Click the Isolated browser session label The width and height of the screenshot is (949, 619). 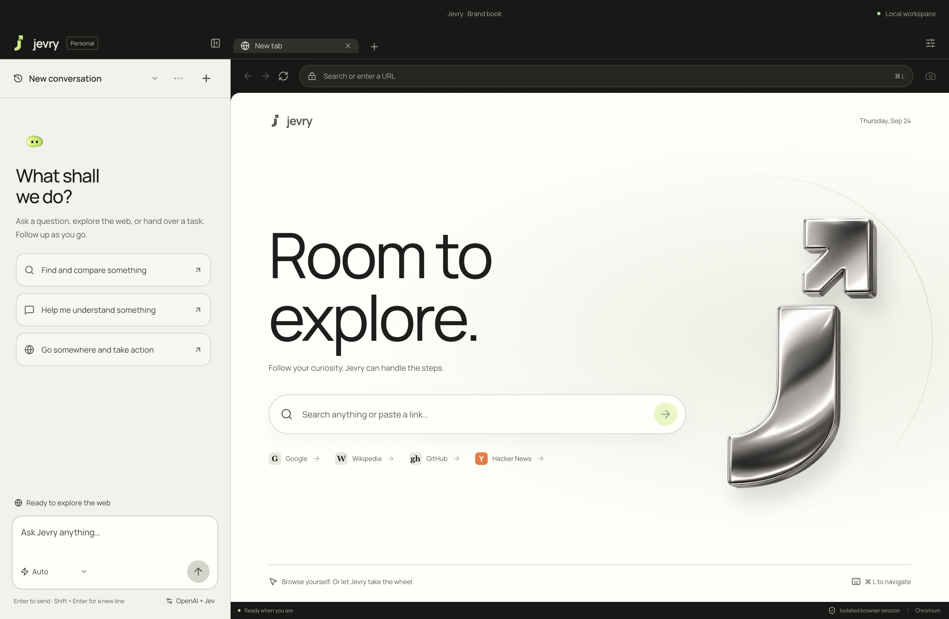pyautogui.click(x=870, y=610)
